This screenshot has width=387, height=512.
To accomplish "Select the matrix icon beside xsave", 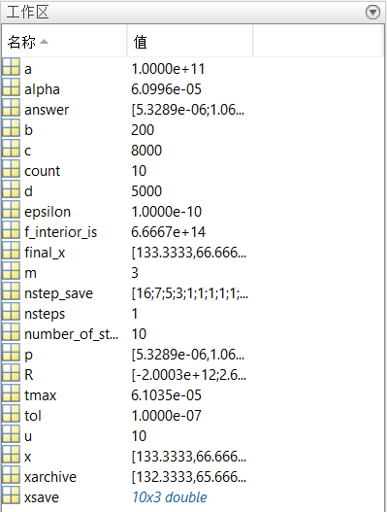I will coord(11,496).
